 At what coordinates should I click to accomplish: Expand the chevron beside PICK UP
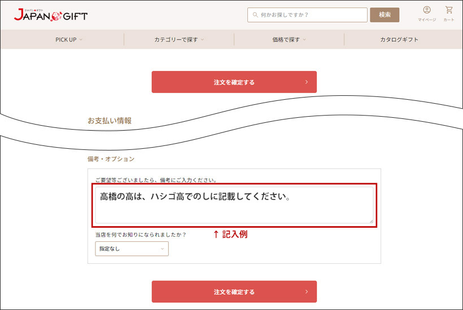(x=81, y=39)
